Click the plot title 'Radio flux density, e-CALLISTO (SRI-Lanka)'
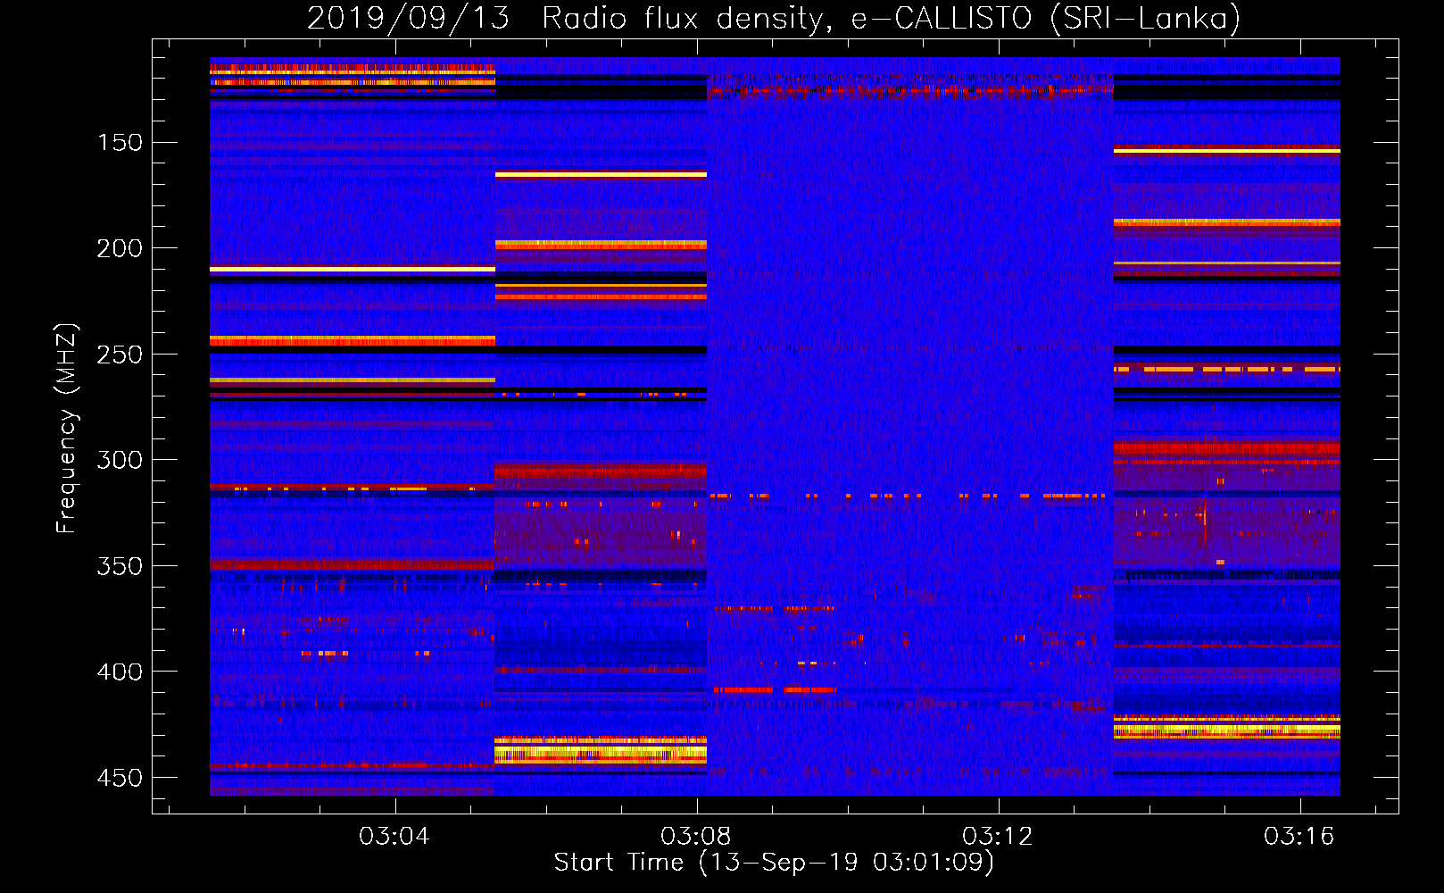Image resolution: width=1444 pixels, height=893 pixels. coord(891,18)
